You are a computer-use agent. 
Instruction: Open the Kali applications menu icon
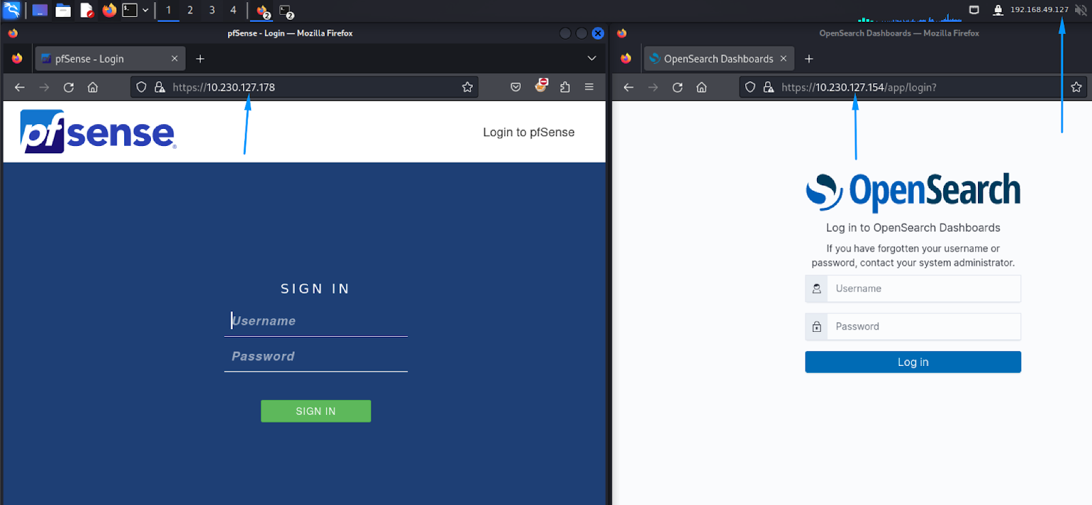coord(12,10)
